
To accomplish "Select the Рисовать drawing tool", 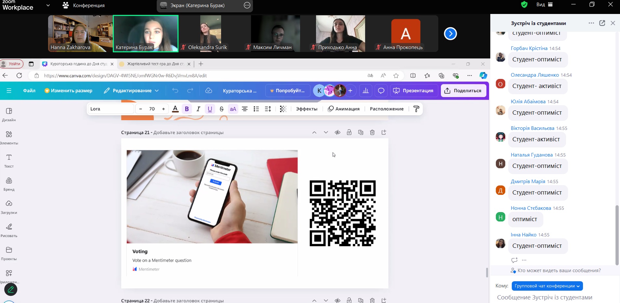I will (x=9, y=230).
